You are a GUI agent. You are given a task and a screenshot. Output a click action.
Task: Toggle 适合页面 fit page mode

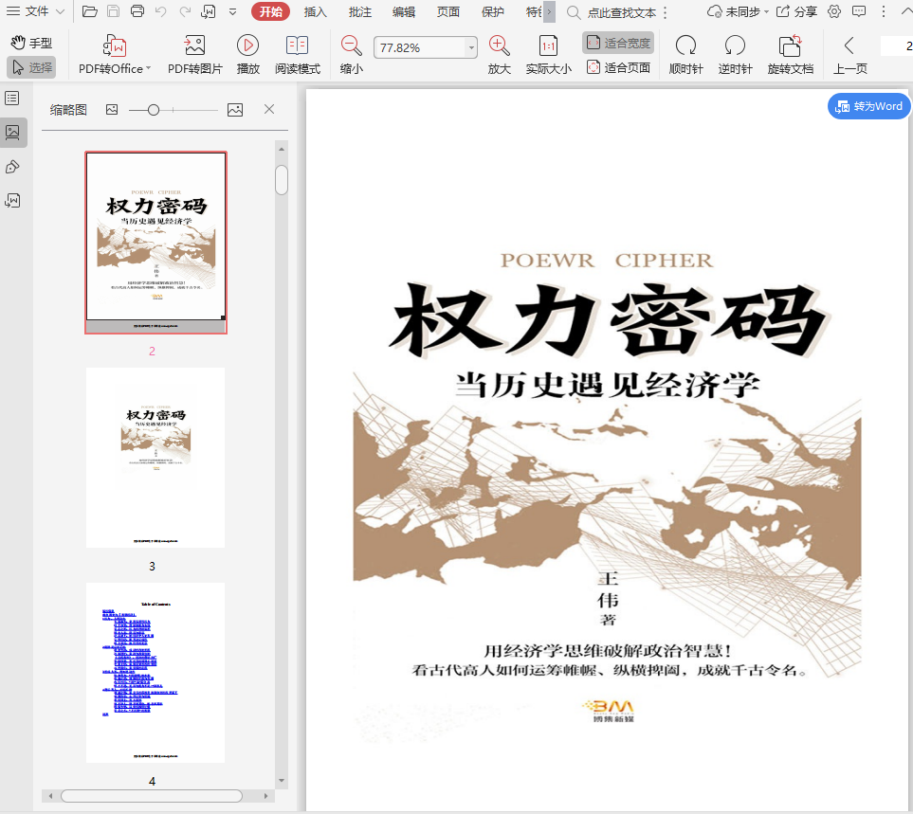click(x=618, y=67)
